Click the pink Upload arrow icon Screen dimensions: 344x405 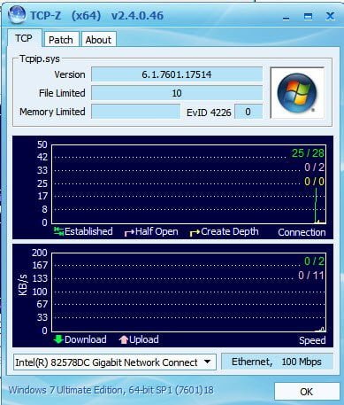coord(124,339)
